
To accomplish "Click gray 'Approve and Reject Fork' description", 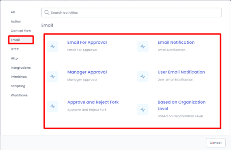I will [87, 110].
